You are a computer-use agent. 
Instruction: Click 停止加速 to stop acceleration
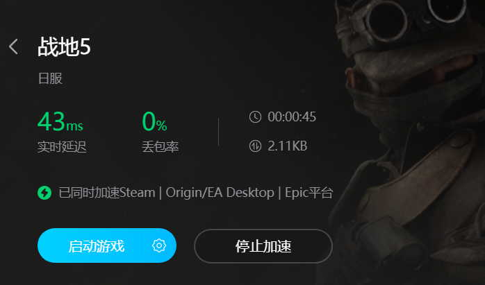pos(263,246)
